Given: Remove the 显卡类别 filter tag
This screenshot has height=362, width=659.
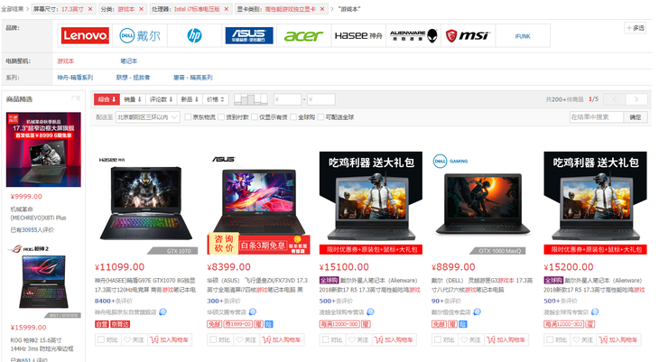Looking at the screenshot, I should pos(322,9).
